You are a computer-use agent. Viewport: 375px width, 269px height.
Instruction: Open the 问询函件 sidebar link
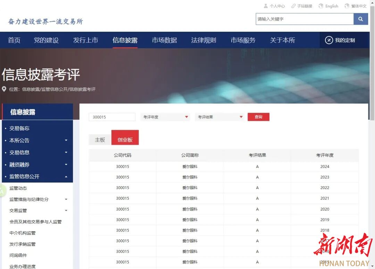[18, 255]
